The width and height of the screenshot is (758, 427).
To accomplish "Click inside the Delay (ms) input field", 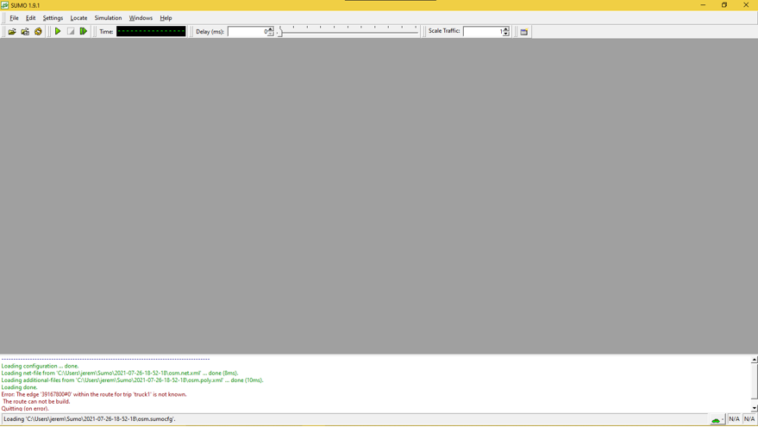I will [x=247, y=32].
